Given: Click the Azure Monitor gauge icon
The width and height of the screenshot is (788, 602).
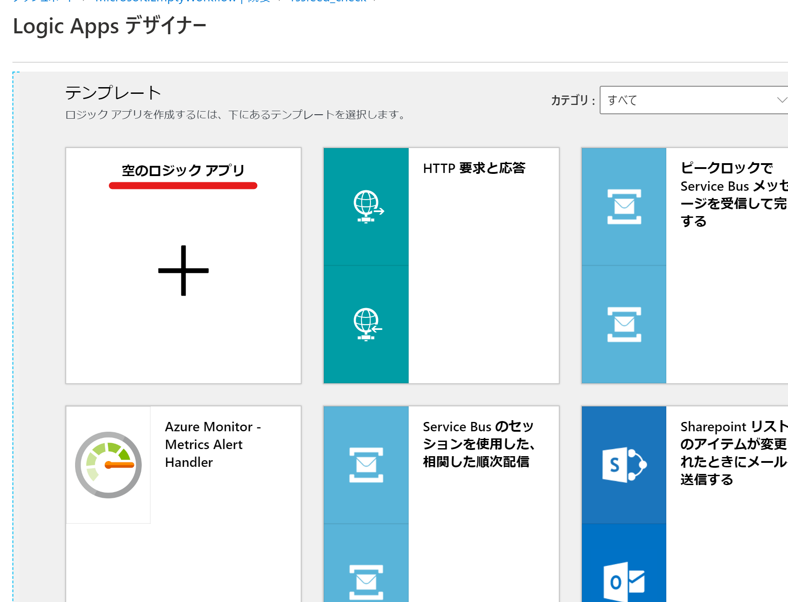Looking at the screenshot, I should point(108,465).
